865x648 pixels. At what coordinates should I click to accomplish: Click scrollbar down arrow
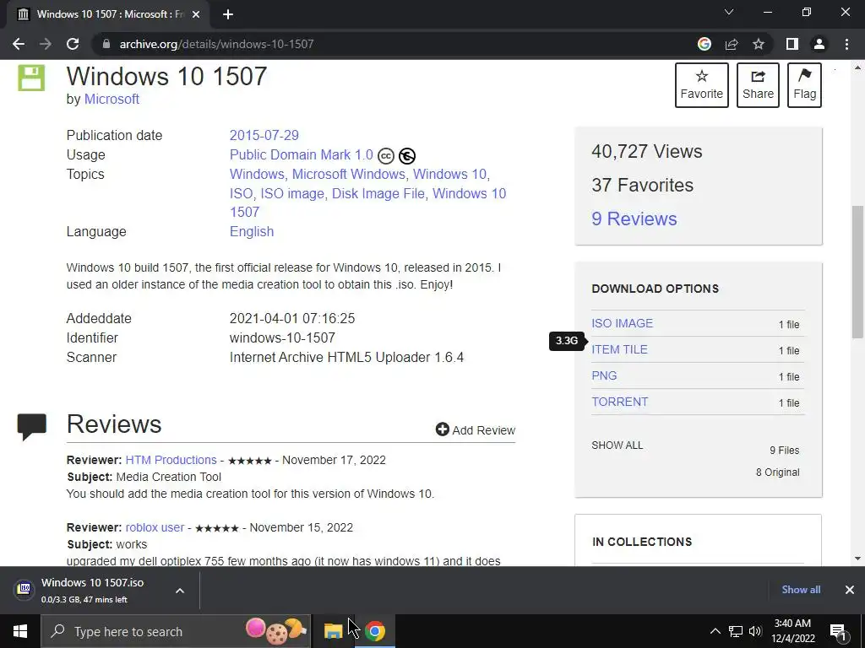point(857,559)
